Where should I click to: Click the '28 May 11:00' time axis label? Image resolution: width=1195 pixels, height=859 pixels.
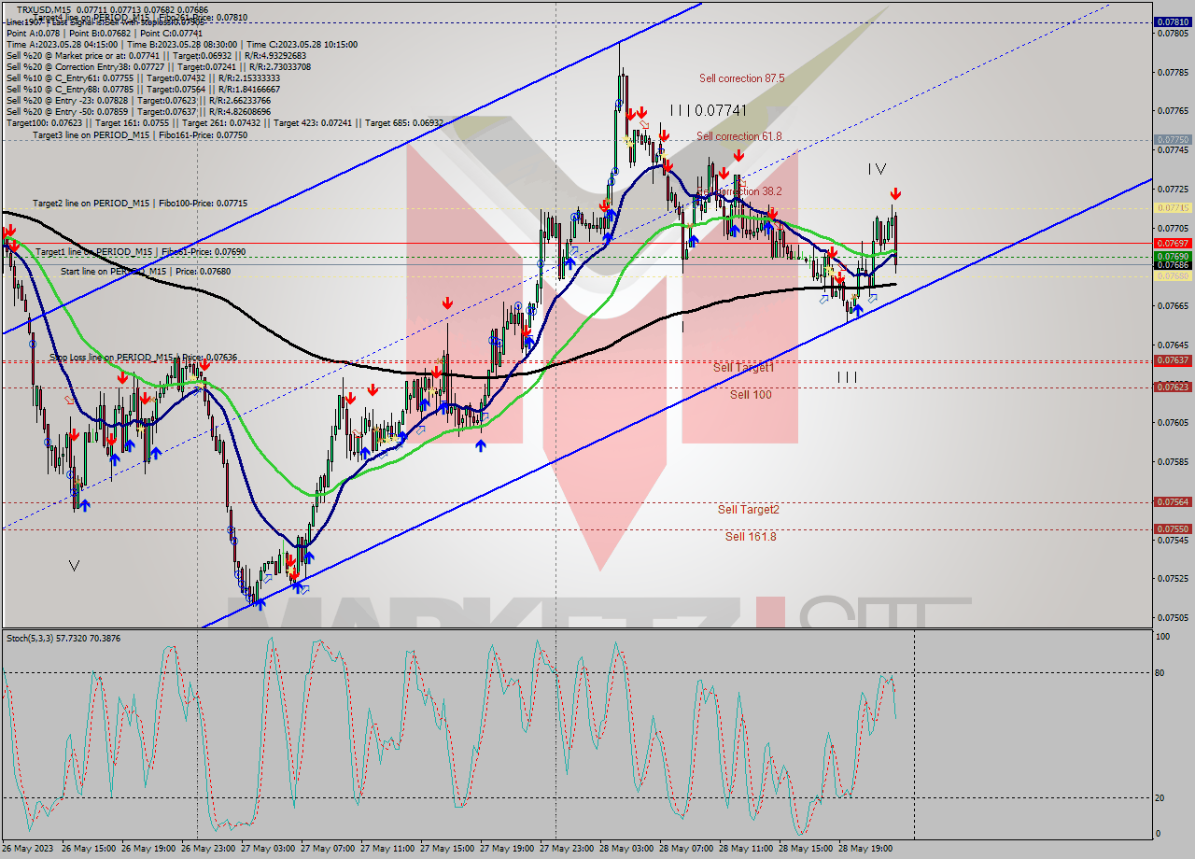[747, 849]
